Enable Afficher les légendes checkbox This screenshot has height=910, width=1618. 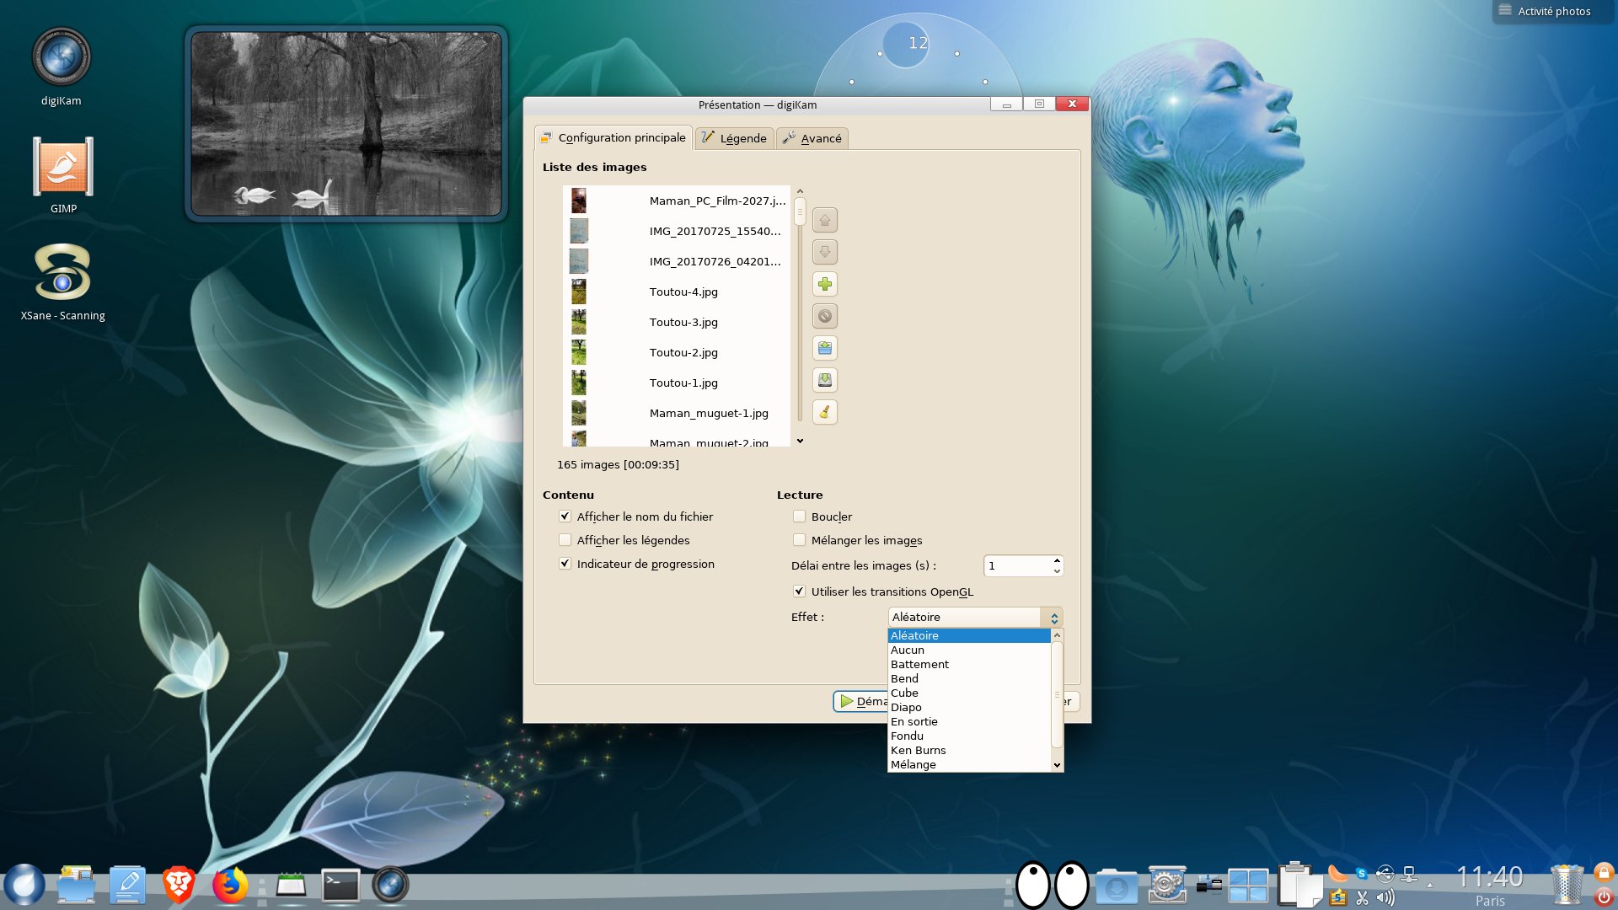565,540
